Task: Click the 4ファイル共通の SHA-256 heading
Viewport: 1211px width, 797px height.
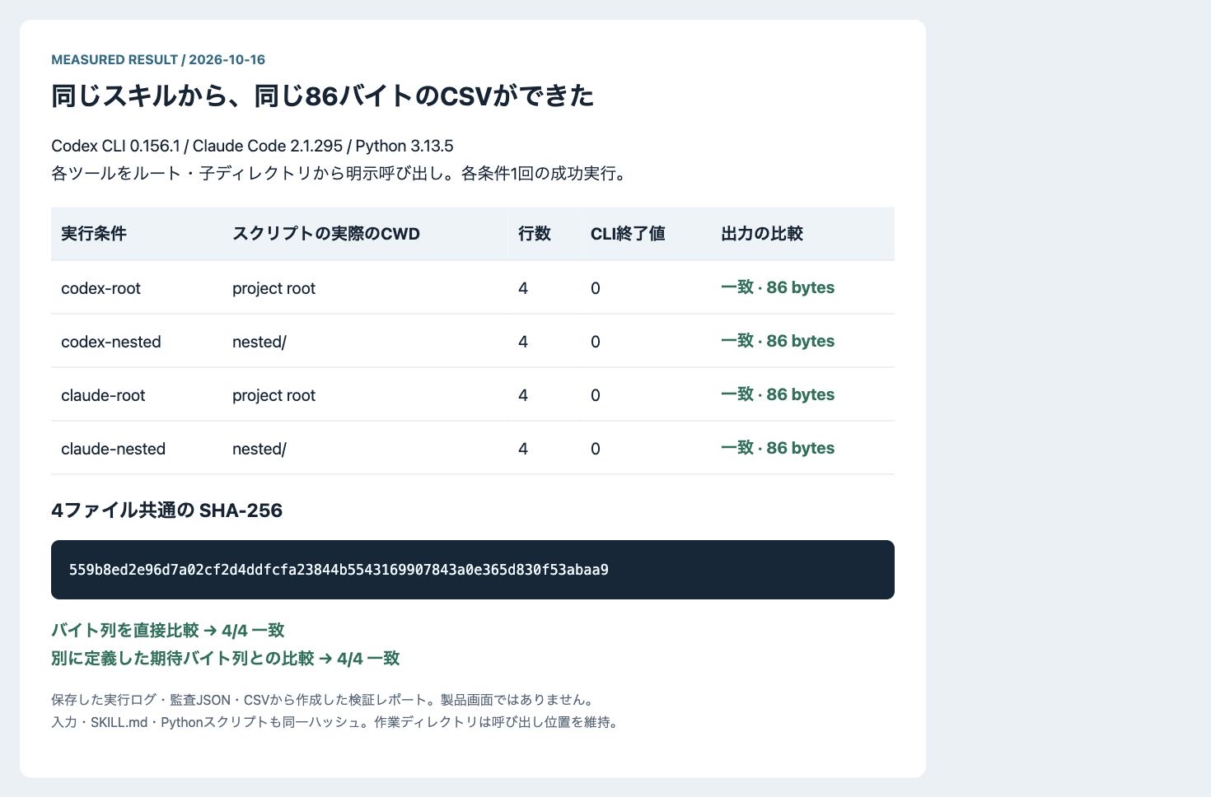Action: click(x=166, y=510)
